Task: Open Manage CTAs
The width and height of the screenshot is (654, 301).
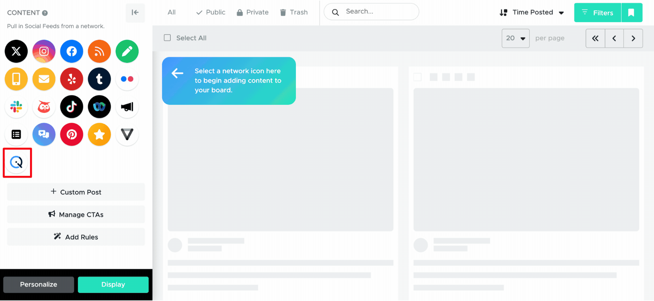Action: point(76,214)
